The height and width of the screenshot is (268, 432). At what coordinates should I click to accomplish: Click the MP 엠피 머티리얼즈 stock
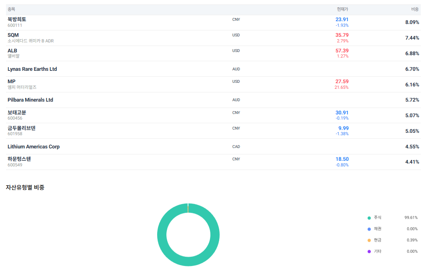[12, 82]
